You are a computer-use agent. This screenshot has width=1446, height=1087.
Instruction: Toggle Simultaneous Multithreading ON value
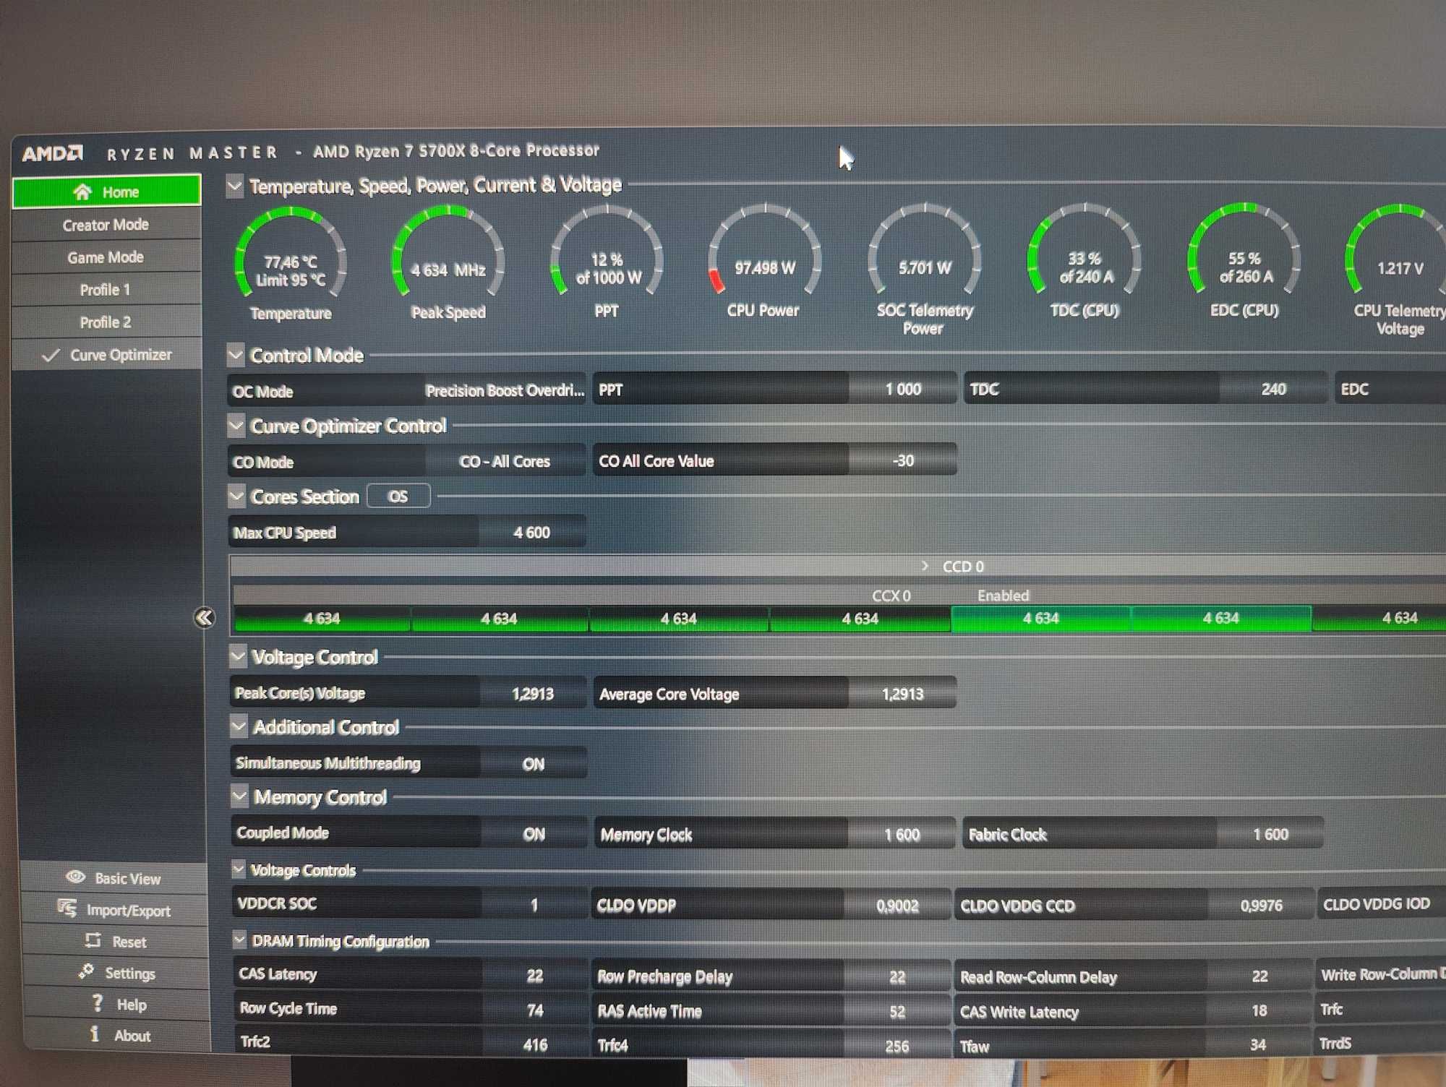coord(534,764)
